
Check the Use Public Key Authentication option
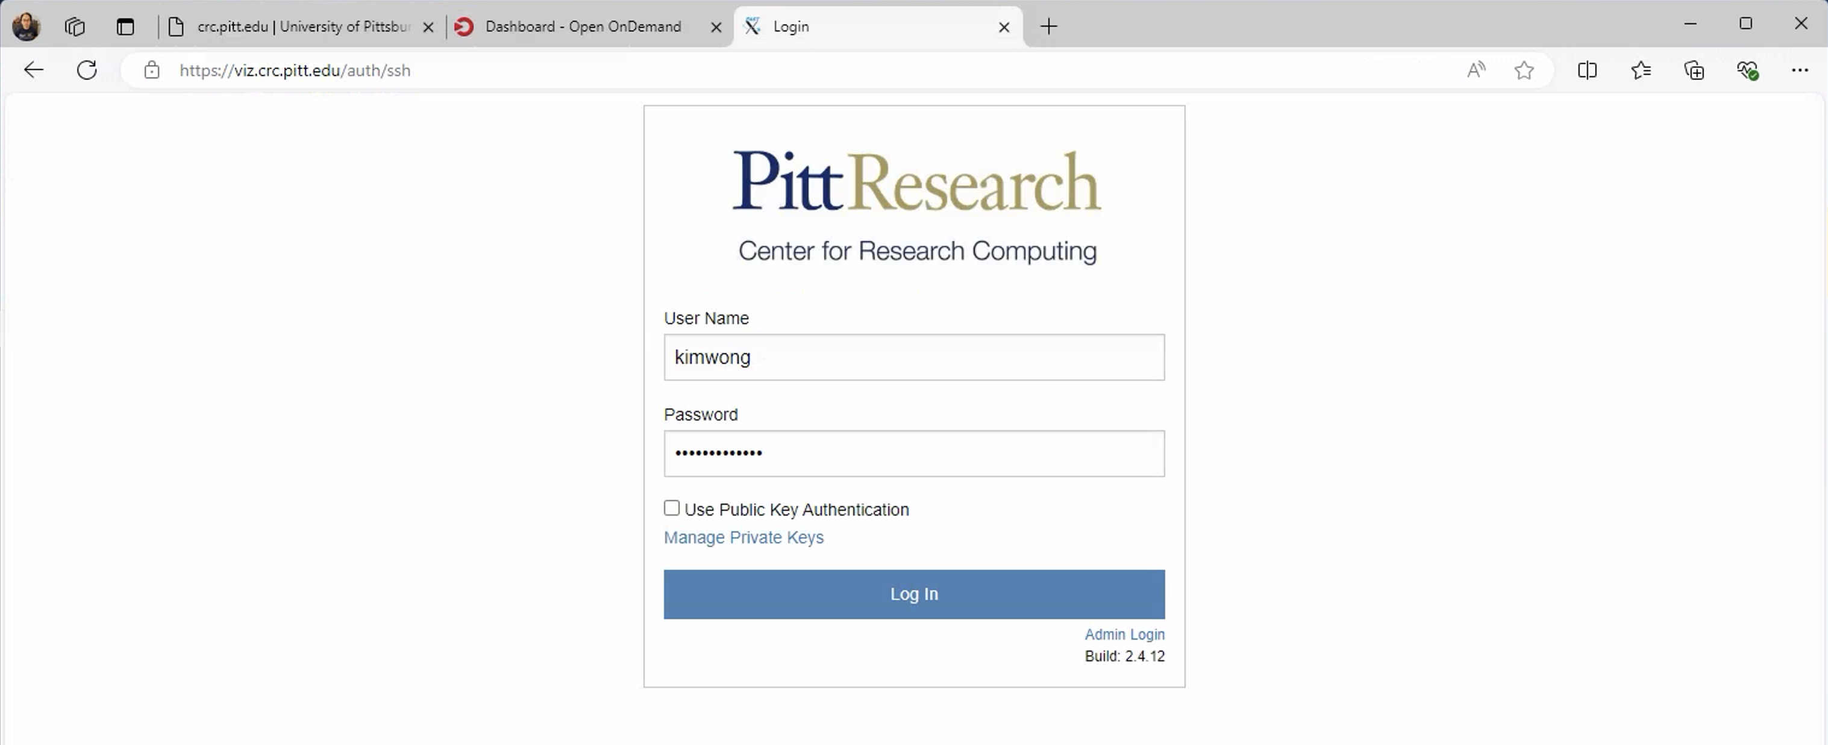[672, 508]
